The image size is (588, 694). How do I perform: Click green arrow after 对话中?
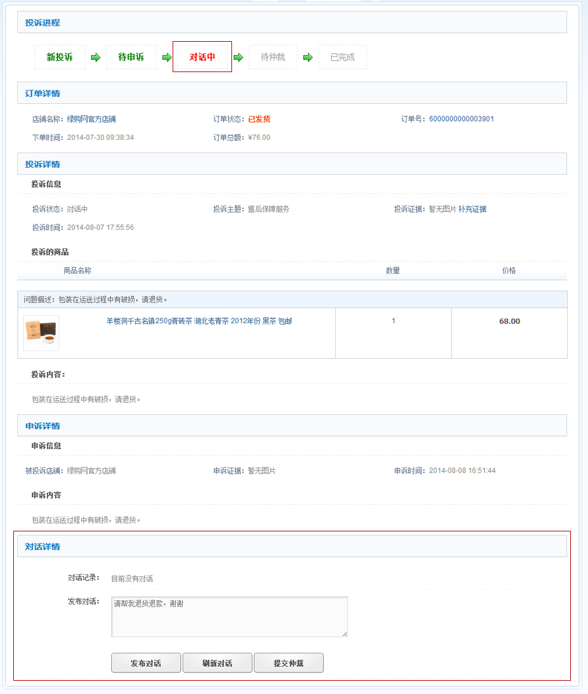(x=238, y=58)
